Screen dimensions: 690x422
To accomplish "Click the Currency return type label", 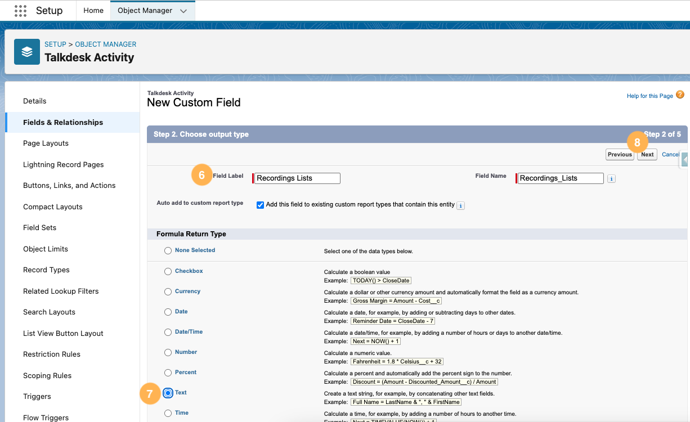I will [x=187, y=291].
